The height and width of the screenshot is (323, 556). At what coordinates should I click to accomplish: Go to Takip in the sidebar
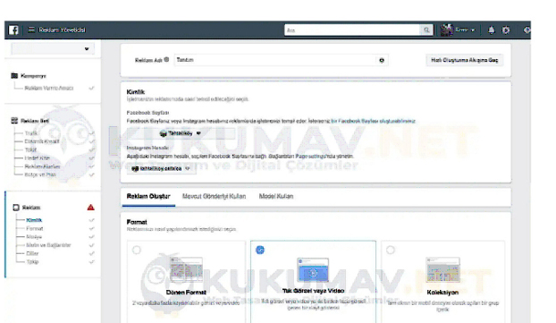click(x=32, y=262)
